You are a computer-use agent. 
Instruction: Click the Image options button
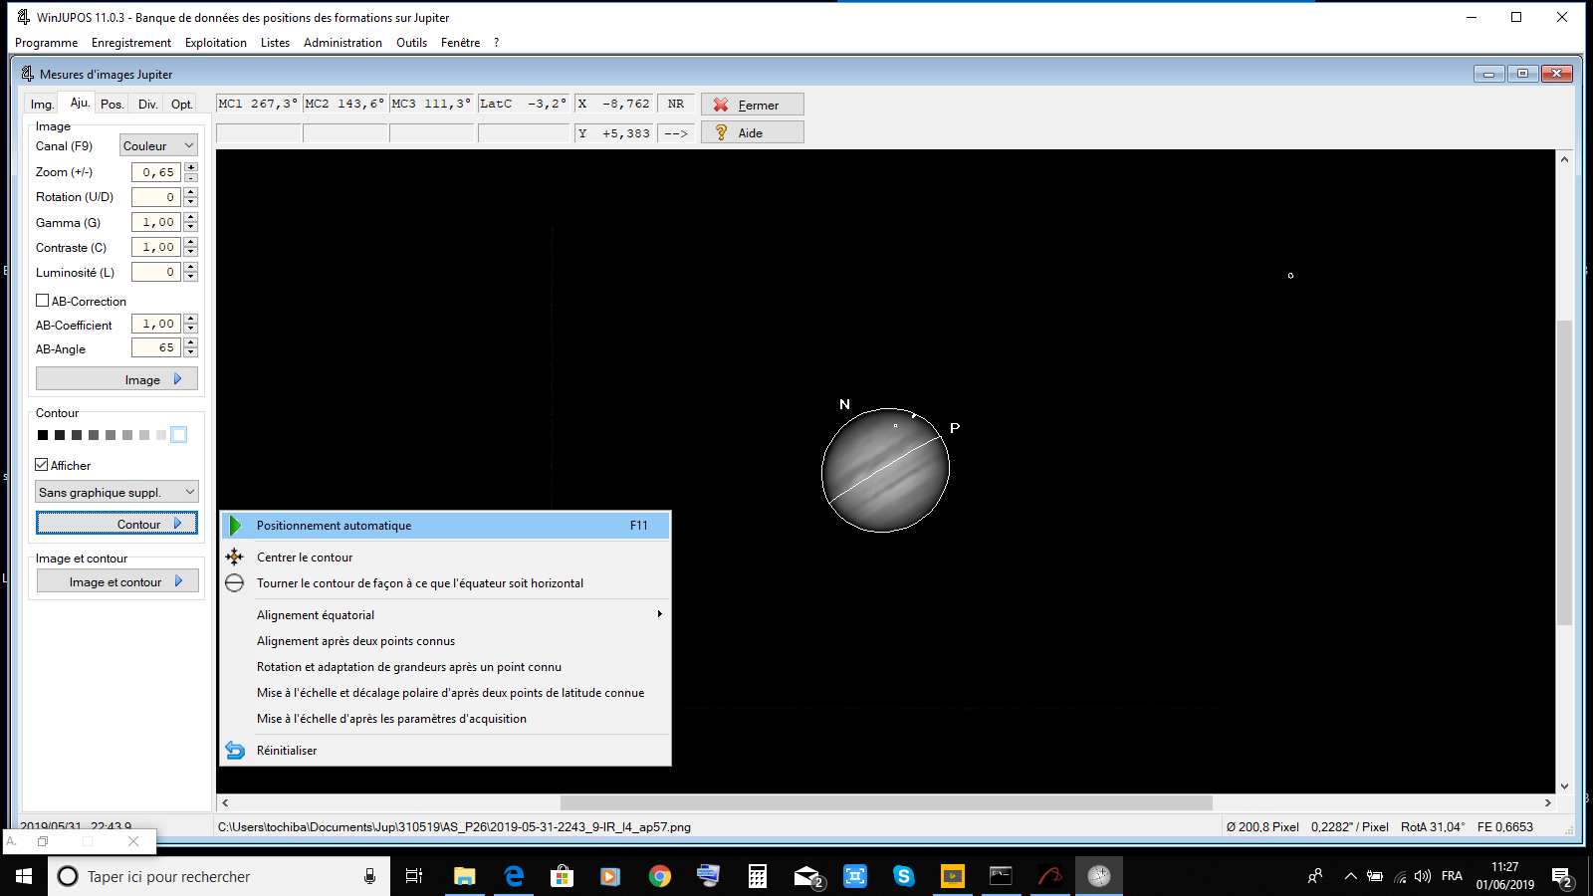tap(116, 379)
